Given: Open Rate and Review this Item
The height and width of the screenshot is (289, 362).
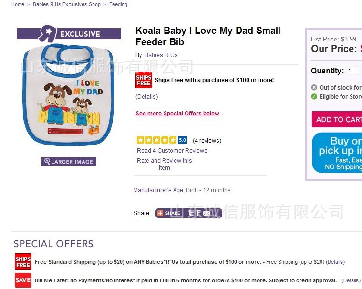Looking at the screenshot, I should coord(165,164).
